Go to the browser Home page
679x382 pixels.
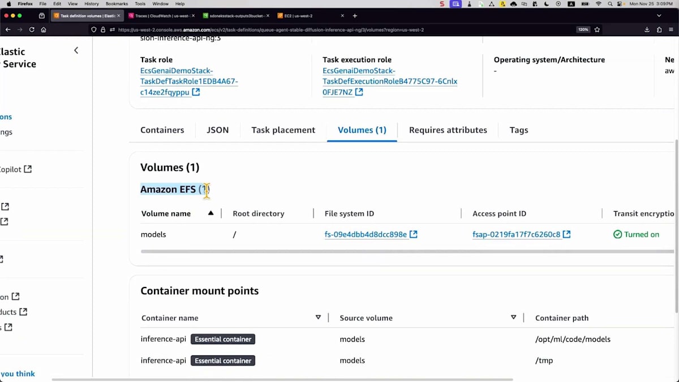point(44,29)
